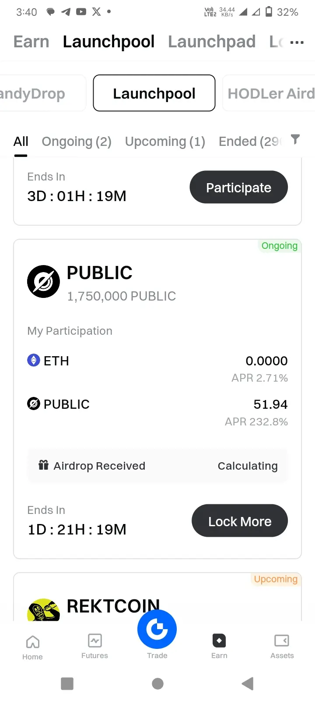
Task: Tap the Participate button
Action: click(238, 187)
